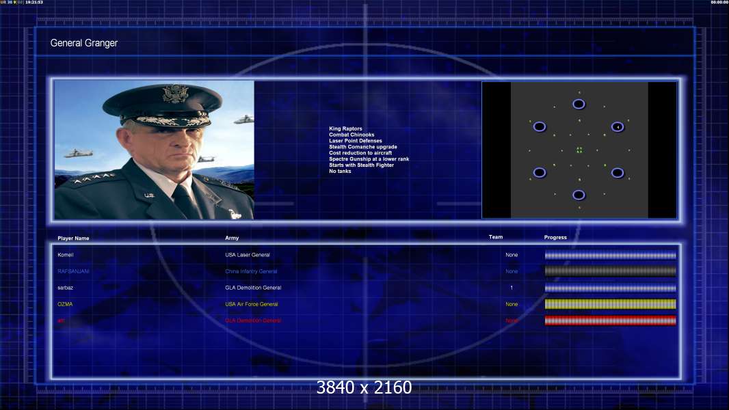Click the "King Raptors" ability line
This screenshot has width=729, height=410.
345,128
